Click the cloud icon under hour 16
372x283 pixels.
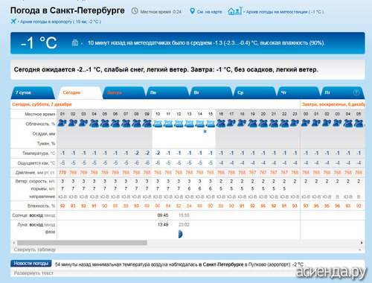click(221, 123)
